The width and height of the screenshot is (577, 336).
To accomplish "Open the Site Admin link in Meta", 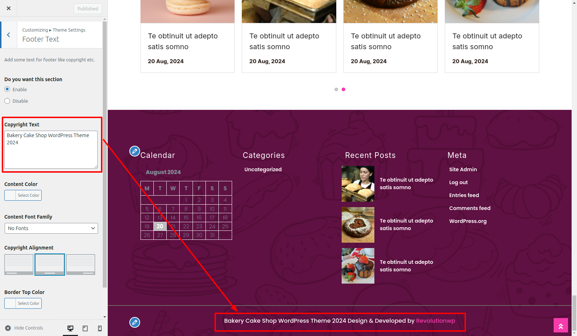I will (463, 169).
